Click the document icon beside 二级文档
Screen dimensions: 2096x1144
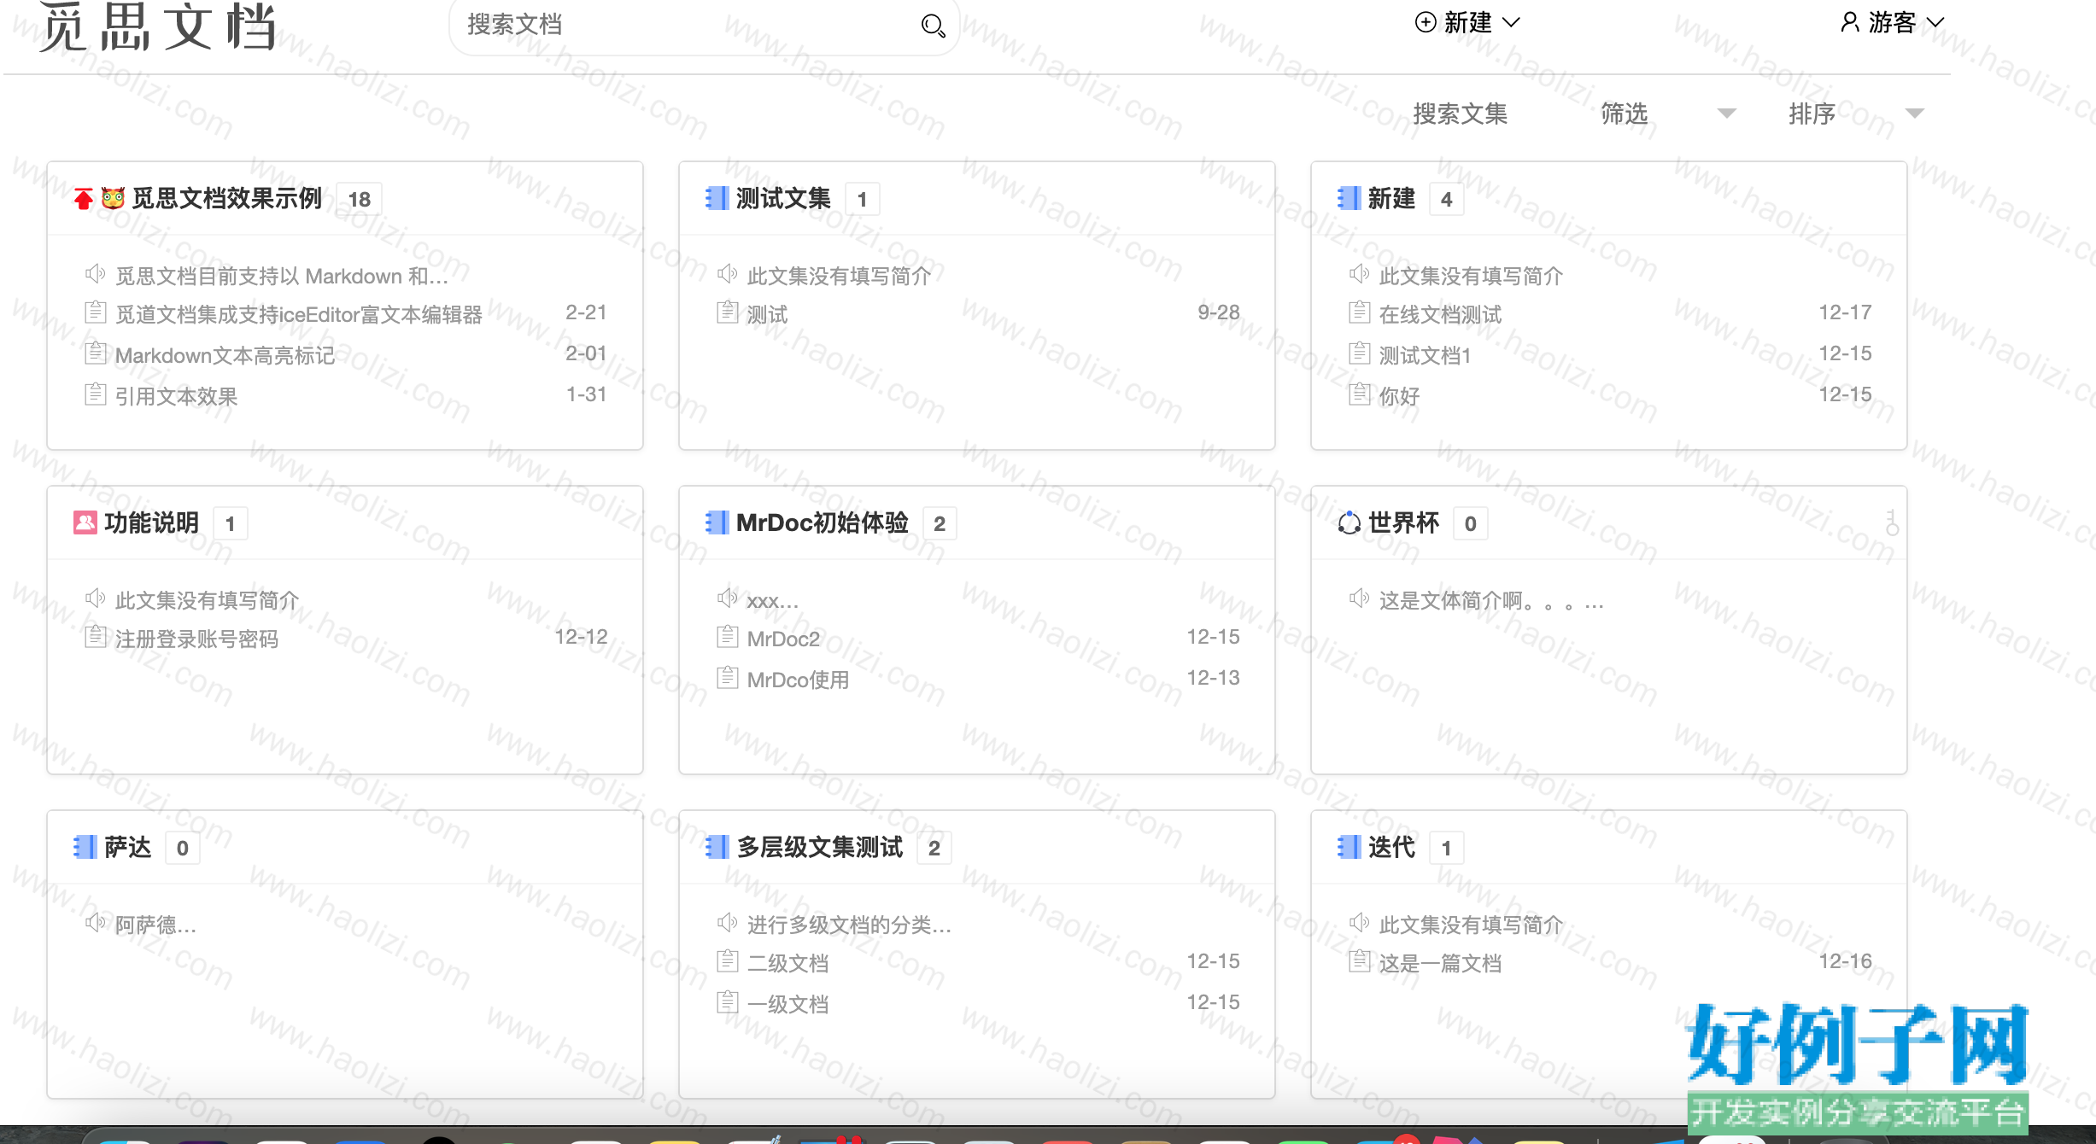pos(727,961)
